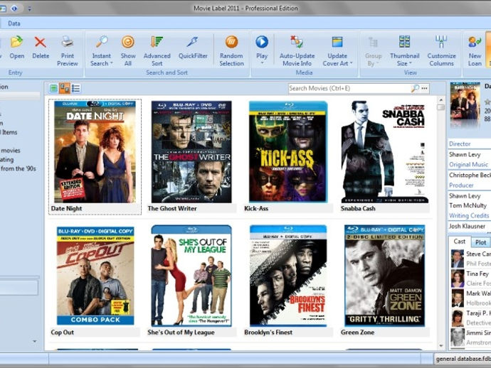The height and width of the screenshot is (368, 491).
Task: Click the Play button icon
Action: click(x=262, y=42)
